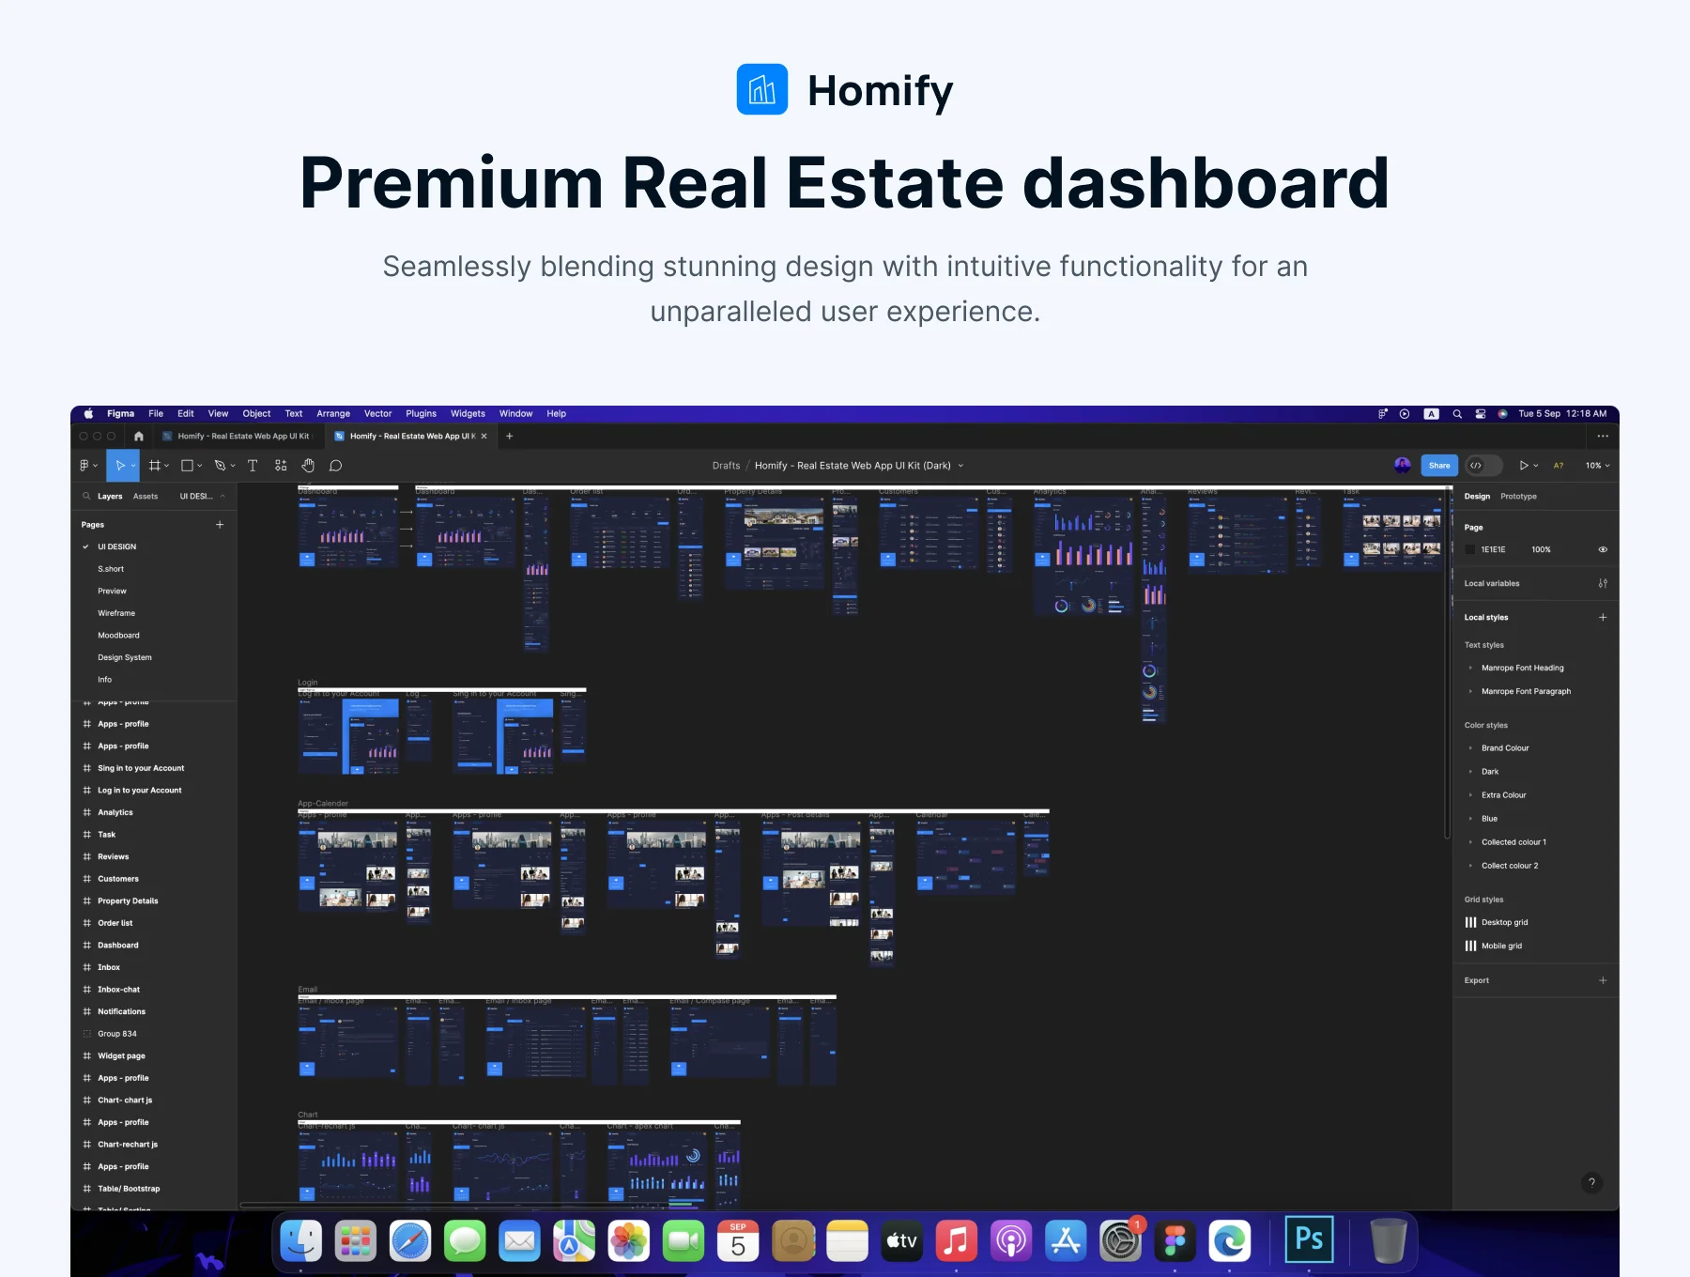The height and width of the screenshot is (1277, 1690).
Task: Open Safari from the Dock
Action: (x=410, y=1240)
